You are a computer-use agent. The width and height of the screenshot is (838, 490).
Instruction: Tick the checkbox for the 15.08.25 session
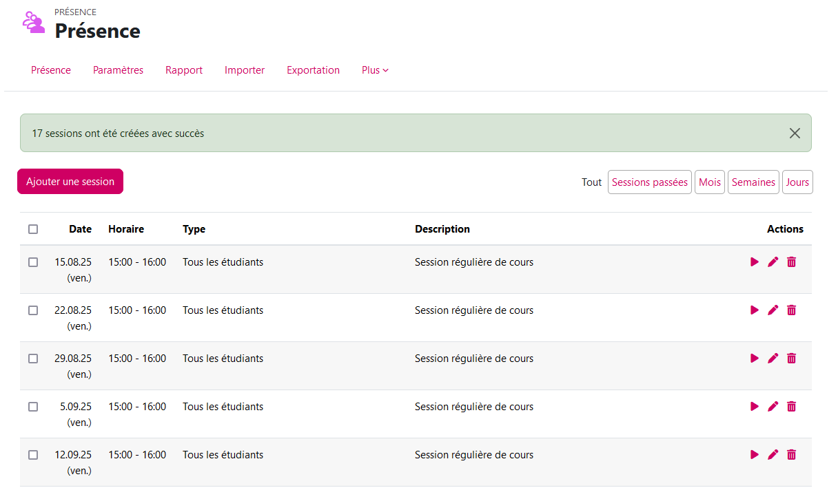coord(33,262)
